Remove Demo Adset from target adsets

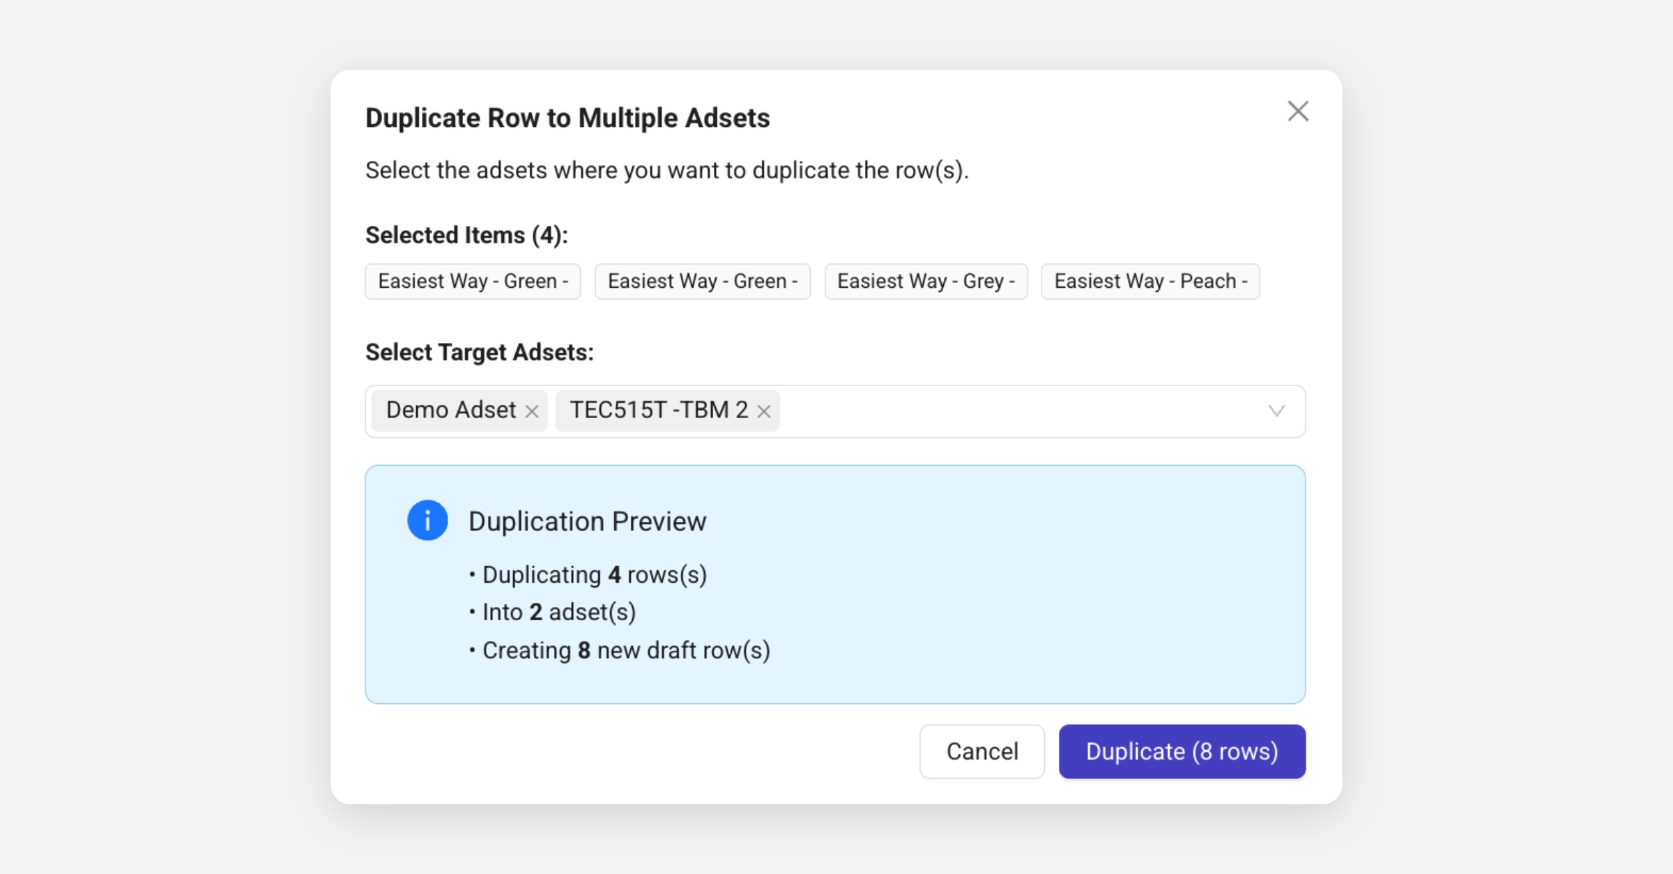pos(532,412)
